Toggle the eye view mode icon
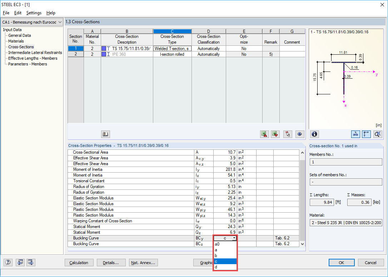 pyautogui.click(x=300, y=134)
